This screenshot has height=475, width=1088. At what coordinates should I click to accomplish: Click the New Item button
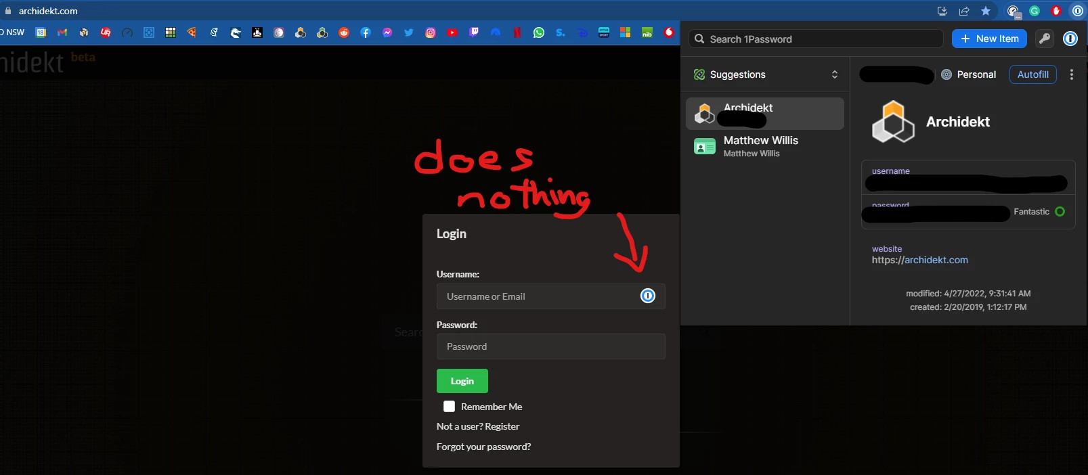[x=989, y=39]
